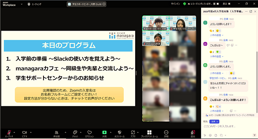Open the Zoom Workplace dropdown chevron
Screen dimensions: 258x139
click(x=22, y=4)
